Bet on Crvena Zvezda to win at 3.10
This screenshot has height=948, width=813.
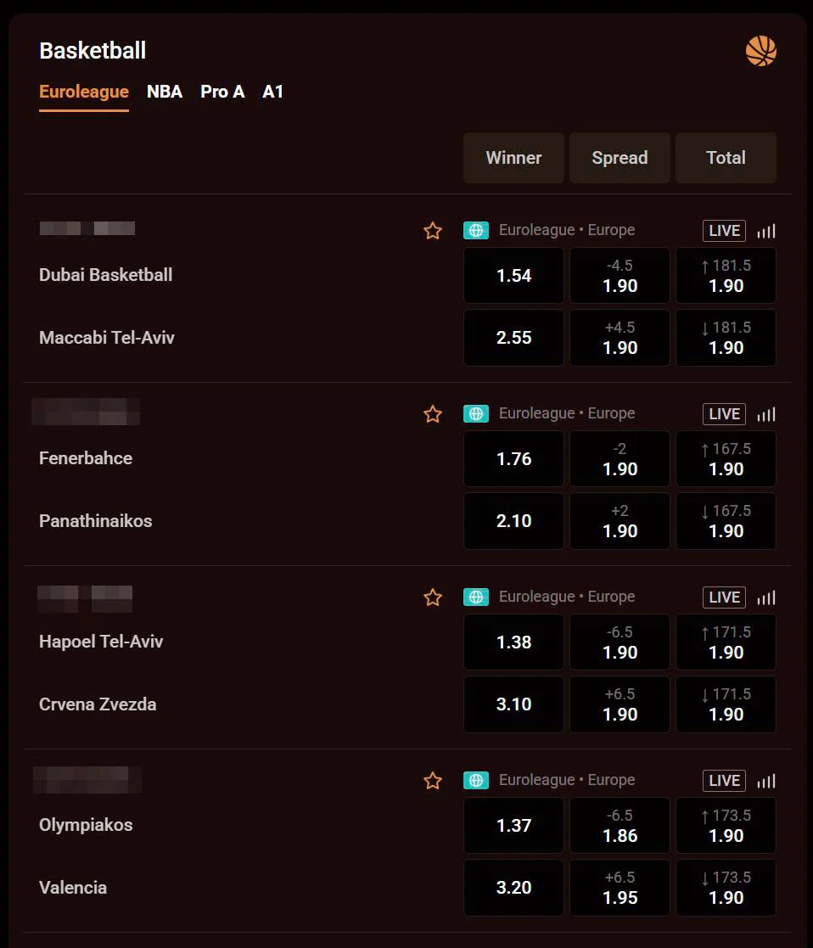point(513,704)
